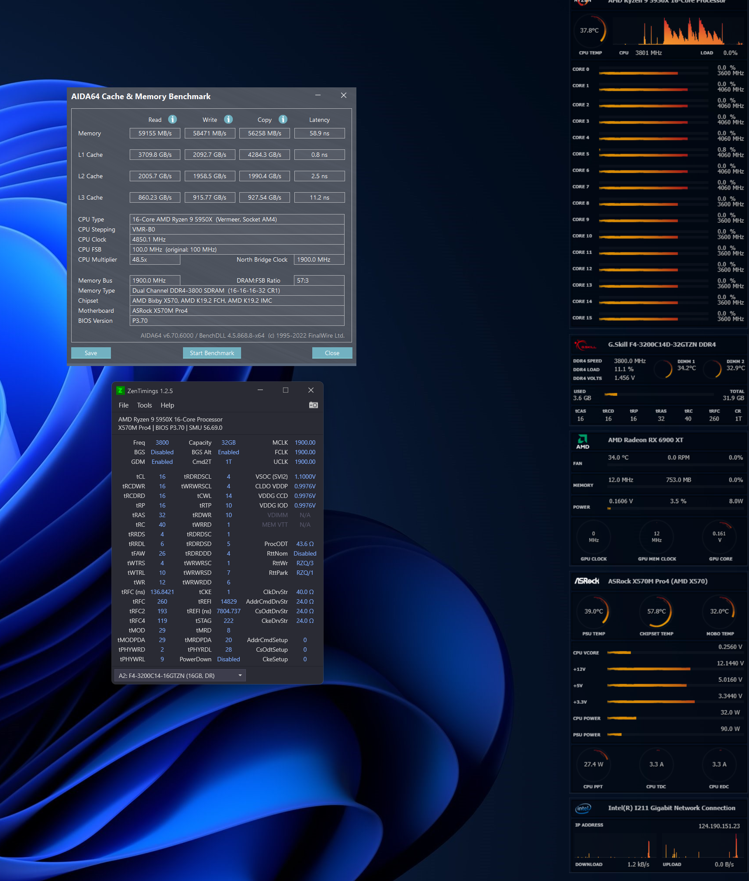
Task: Click the Write info icon in AIDA64
Action: (x=228, y=119)
